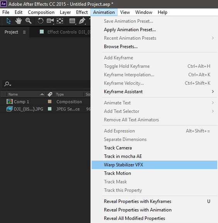This screenshot has height=223, width=218.
Task: Select the Selection arrow tool
Action: point(9,21)
